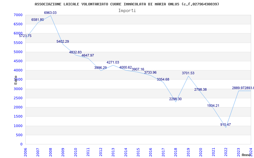Viewport: 254px width, 158px height.
Task: Click the x-axis year 2007
Action: coord(38,152)
